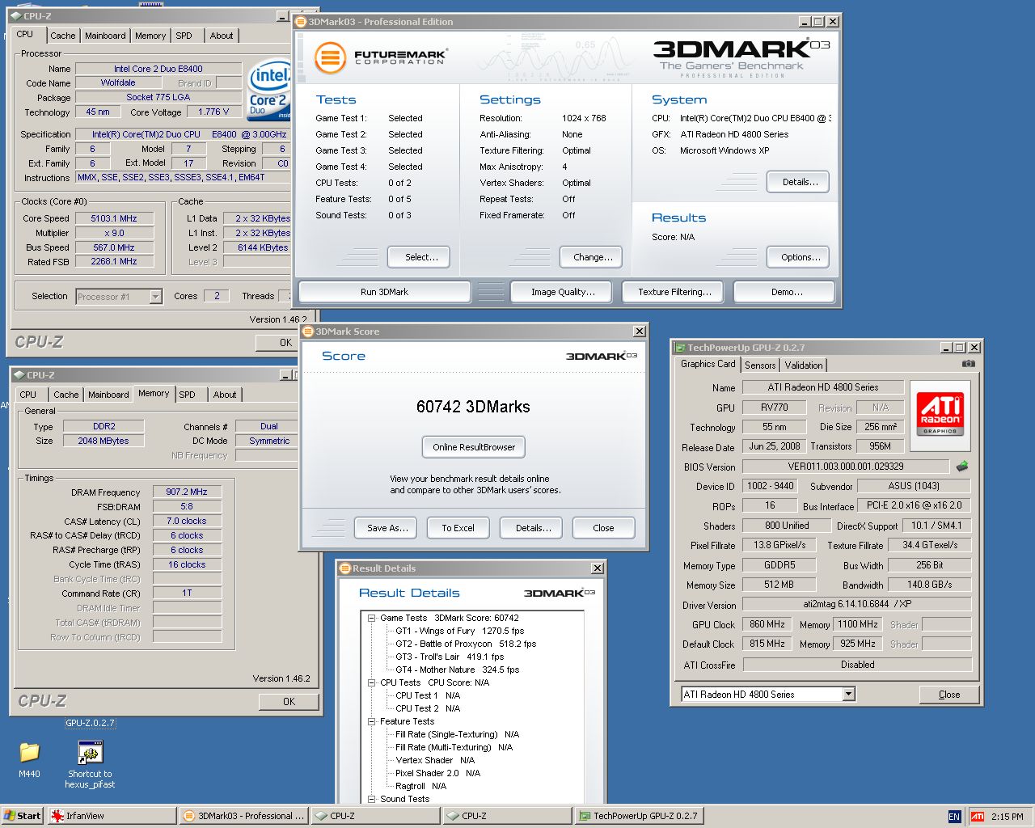Screen dimensions: 1035x828
Task: Click Image Quality button
Action: (563, 292)
